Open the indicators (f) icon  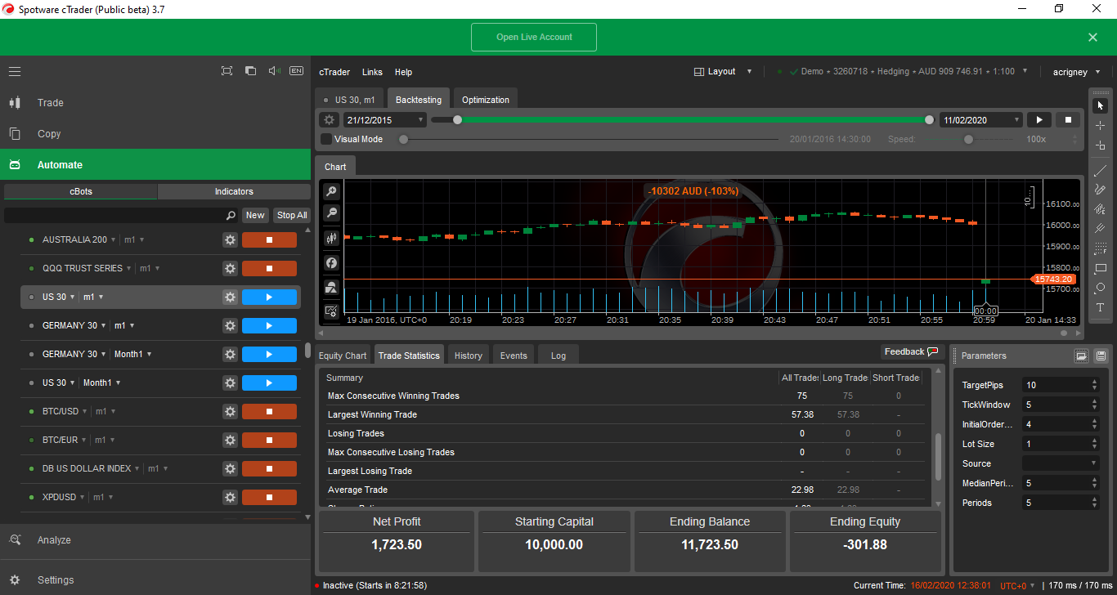point(331,262)
